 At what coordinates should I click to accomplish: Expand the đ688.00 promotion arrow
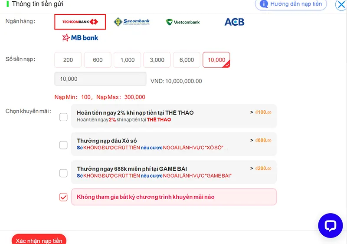coord(252,140)
